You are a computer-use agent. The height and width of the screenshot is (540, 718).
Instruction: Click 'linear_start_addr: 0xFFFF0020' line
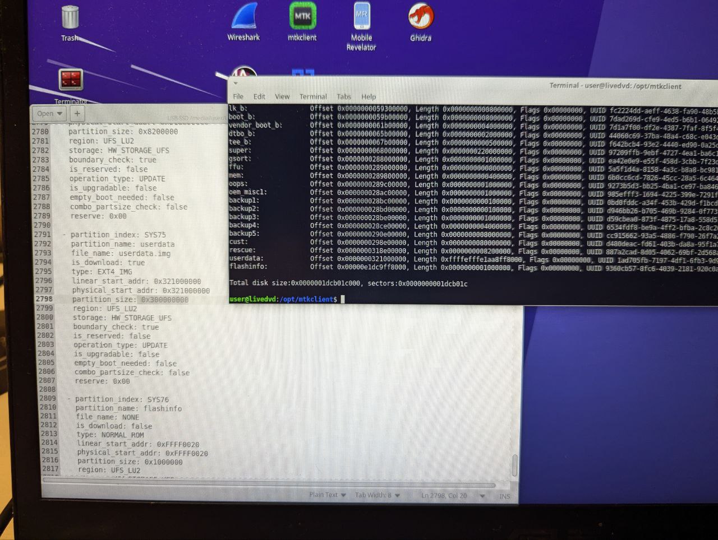click(x=138, y=444)
